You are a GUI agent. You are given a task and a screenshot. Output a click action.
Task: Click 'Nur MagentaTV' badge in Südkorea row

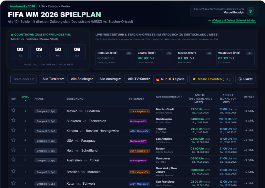pos(138,121)
